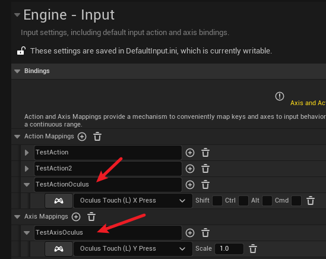Open the Oculus Touch (L) Y Press key dropdown
Viewport: 326px width, 259px height.
coord(133,249)
